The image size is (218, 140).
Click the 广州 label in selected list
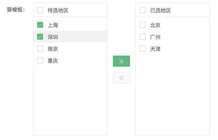tap(155, 37)
